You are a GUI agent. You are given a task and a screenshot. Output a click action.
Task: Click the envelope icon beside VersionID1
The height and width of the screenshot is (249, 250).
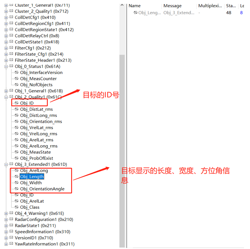coord(11,238)
